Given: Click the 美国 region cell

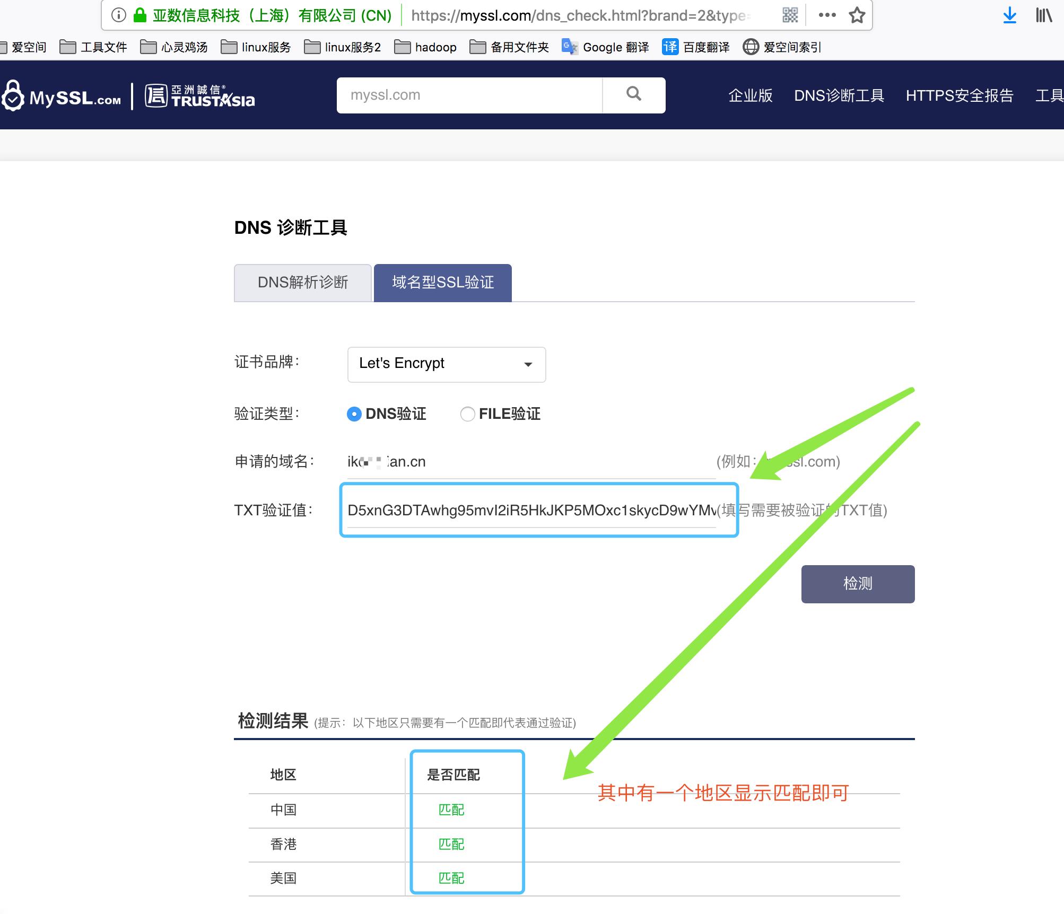Looking at the screenshot, I should pyautogui.click(x=283, y=878).
